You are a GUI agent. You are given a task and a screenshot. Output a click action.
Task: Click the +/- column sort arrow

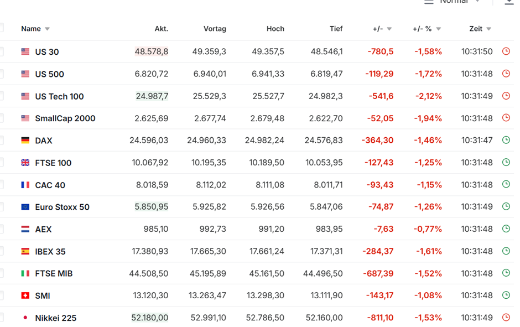(x=389, y=29)
